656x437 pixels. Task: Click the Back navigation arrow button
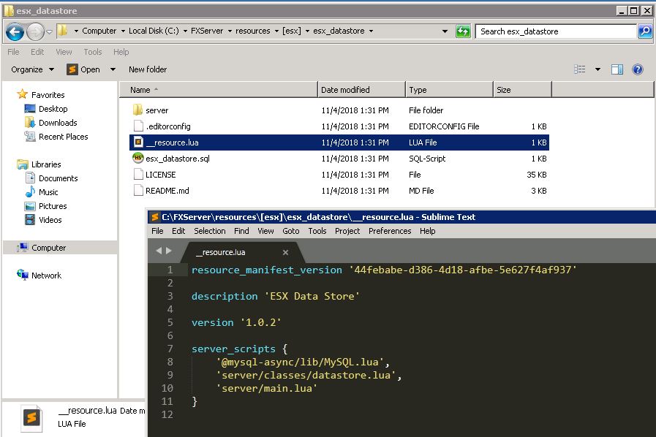pos(15,31)
